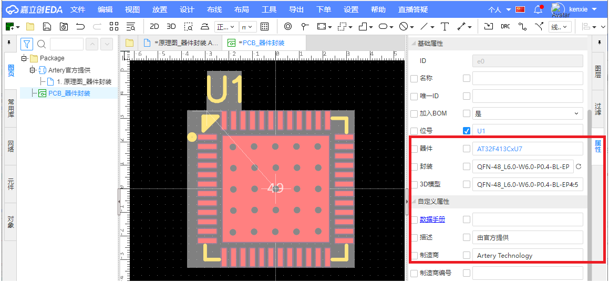Switch to 2D view mode
The image size is (609, 283).
point(154,26)
